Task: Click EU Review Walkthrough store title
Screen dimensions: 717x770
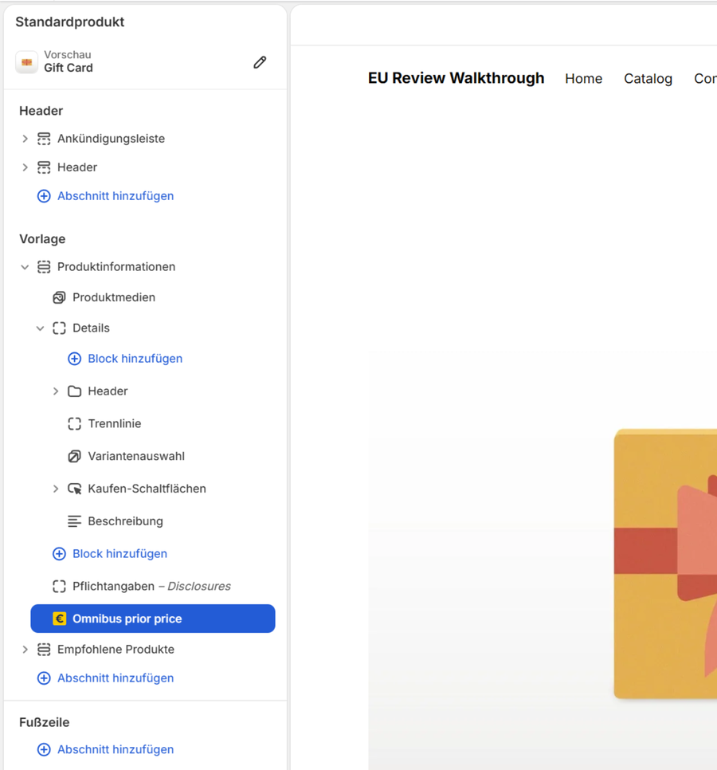Action: tap(456, 78)
